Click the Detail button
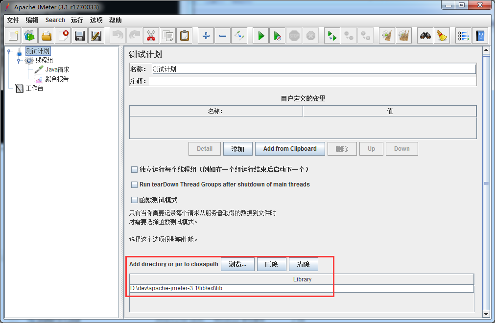This screenshot has width=495, height=323. click(205, 149)
